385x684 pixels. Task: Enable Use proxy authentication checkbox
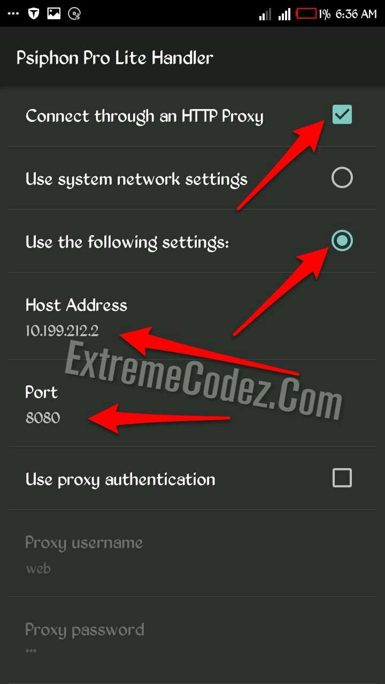coord(342,478)
